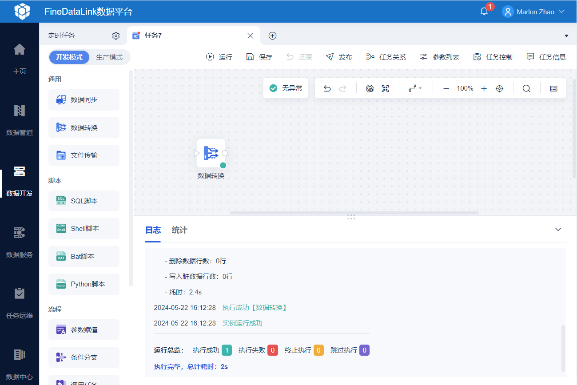Click the component palette vertical scrollbar
The width and height of the screenshot is (577, 385).
[x=131, y=178]
